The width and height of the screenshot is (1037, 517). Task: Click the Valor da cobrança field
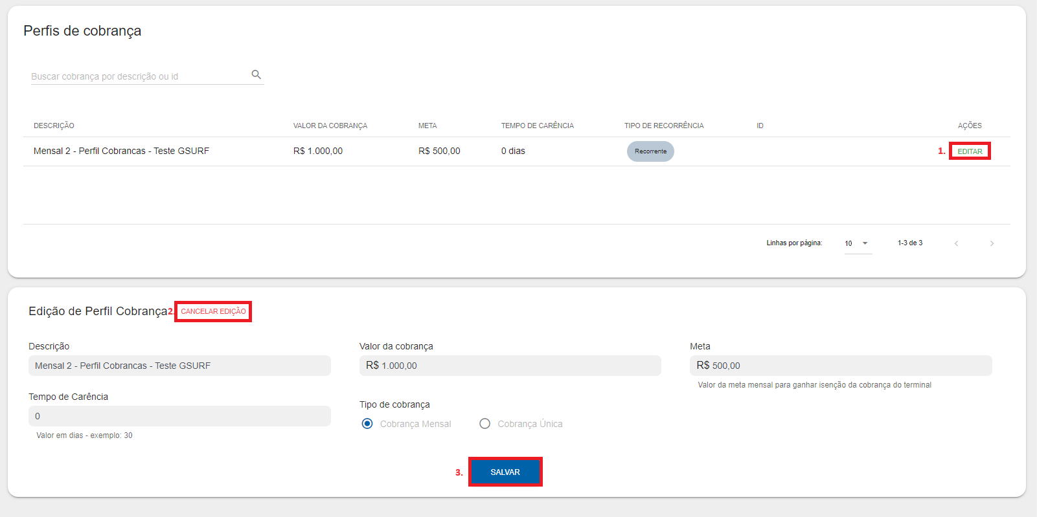pyautogui.click(x=510, y=366)
